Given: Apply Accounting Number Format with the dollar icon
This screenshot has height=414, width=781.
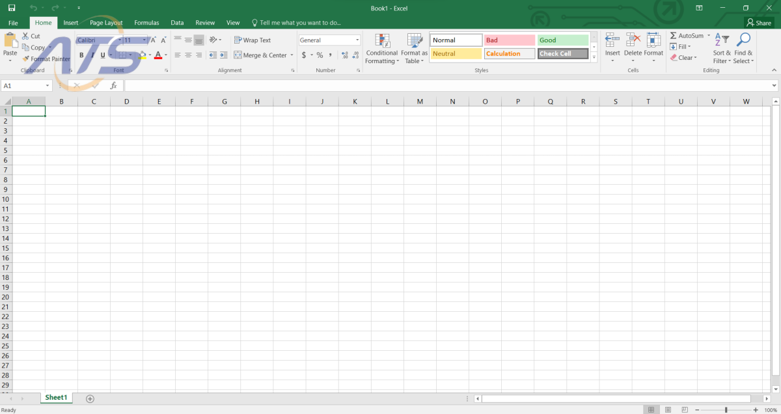Looking at the screenshot, I should pos(303,55).
